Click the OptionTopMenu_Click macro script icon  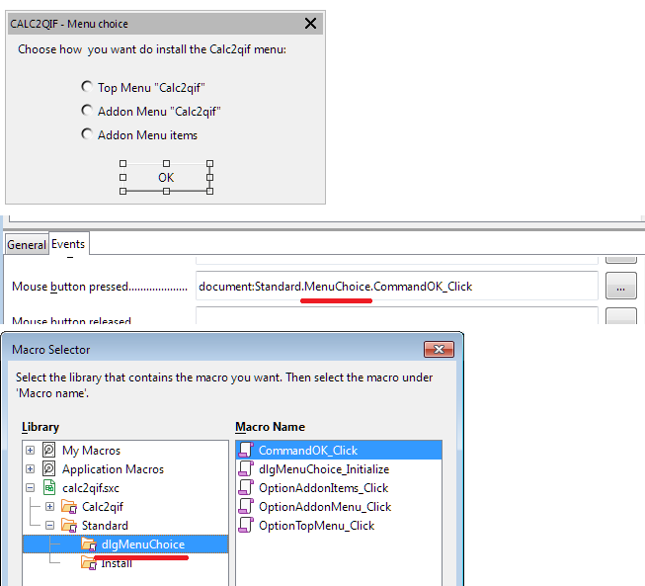click(246, 525)
